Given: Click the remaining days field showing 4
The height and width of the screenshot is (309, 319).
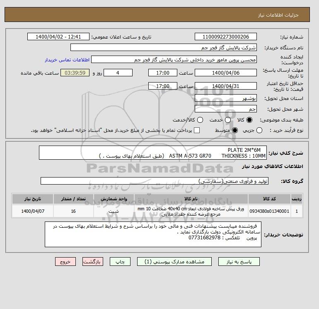Looking at the screenshot, I should (118, 73).
